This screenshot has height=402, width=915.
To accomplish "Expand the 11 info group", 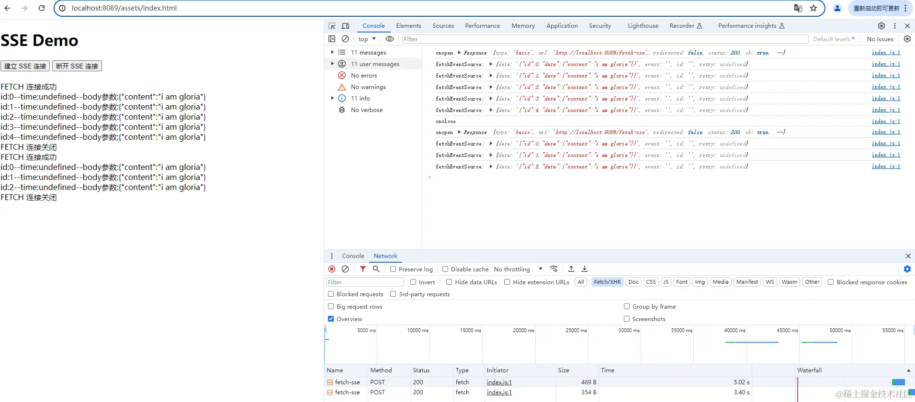I will pyautogui.click(x=332, y=98).
